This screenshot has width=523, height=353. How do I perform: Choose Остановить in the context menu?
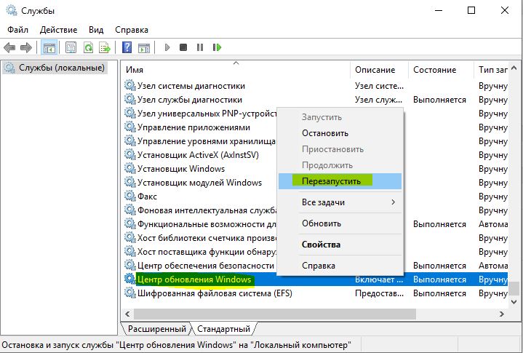[340, 133]
